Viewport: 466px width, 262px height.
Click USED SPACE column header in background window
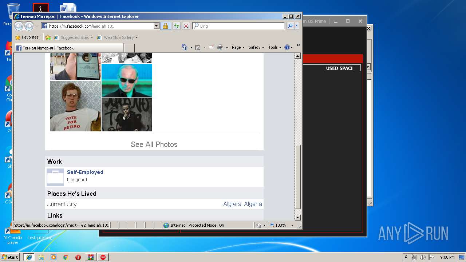tap(339, 68)
